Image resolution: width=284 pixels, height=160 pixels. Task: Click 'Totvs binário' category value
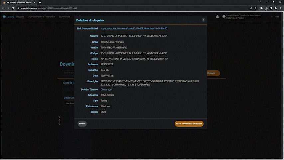[x=107, y=95]
